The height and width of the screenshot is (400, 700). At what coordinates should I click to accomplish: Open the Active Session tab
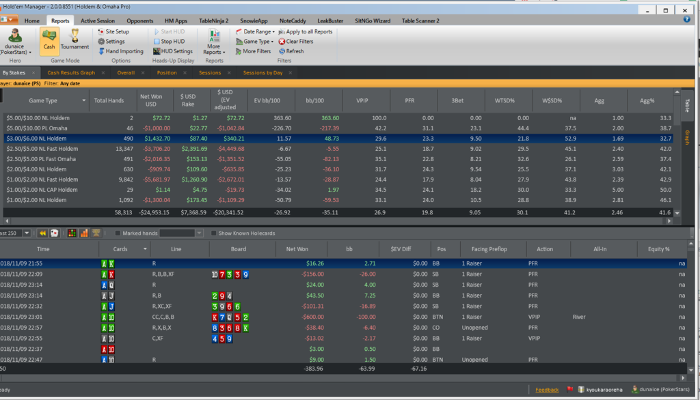pos(98,20)
